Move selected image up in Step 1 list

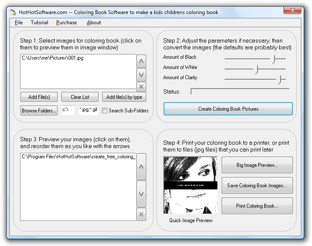141,61
